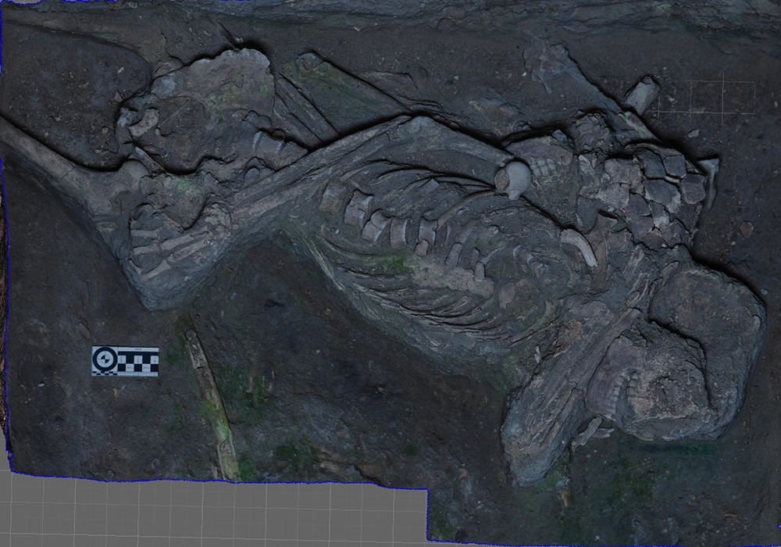Select the faint white grid overlay
781x547 pixels.
(706, 97)
